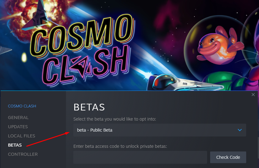Expand the beta selection chevron arrow
The image size is (259, 168).
pyautogui.click(x=240, y=130)
